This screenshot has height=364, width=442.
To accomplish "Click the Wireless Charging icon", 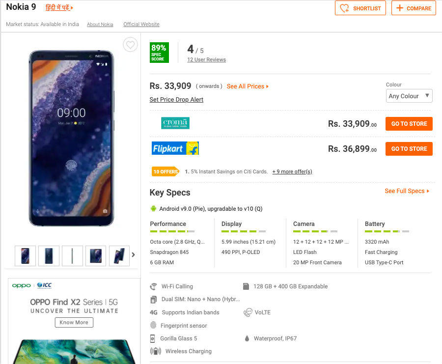I will tap(155, 351).
